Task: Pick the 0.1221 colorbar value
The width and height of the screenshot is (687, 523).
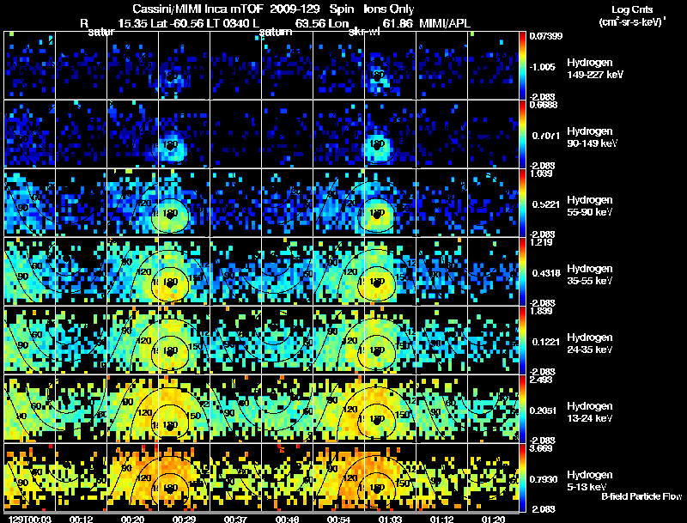Action: click(546, 342)
